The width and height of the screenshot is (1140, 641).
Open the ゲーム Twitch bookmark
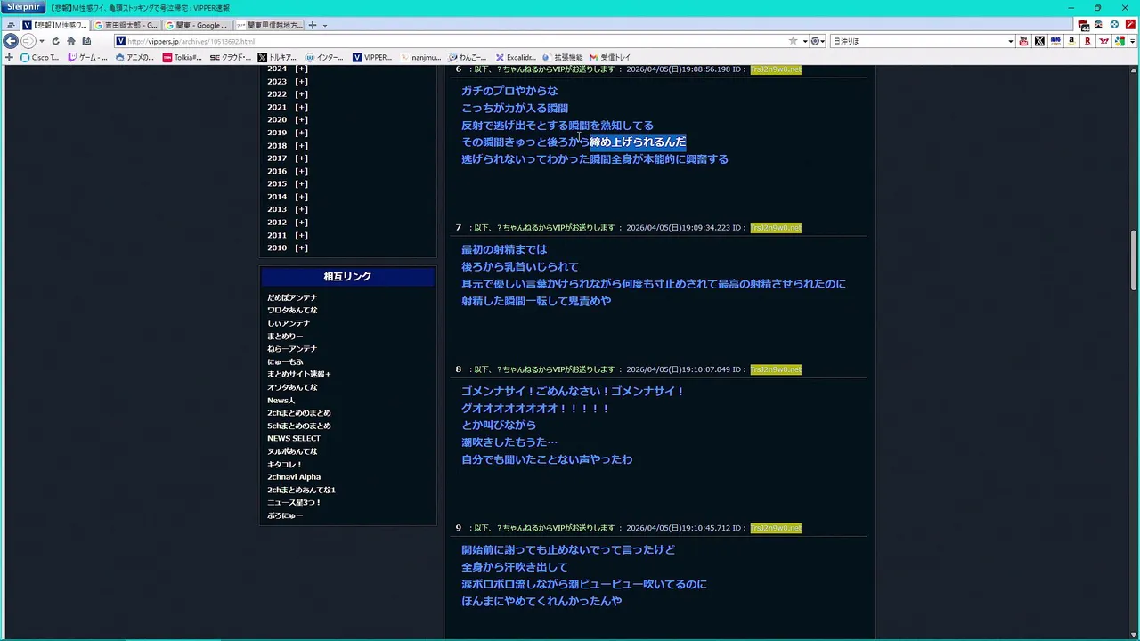87,57
